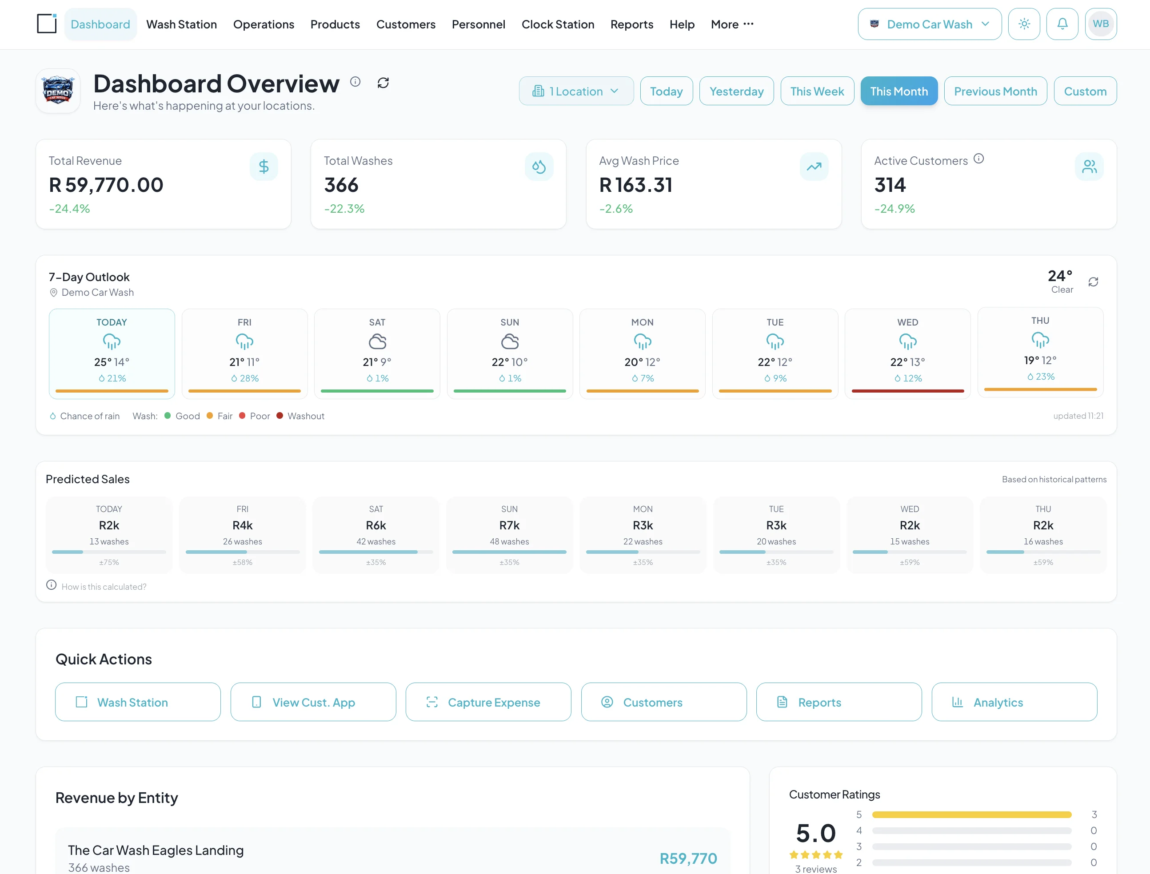Select the Previous Month date range

tap(995, 91)
